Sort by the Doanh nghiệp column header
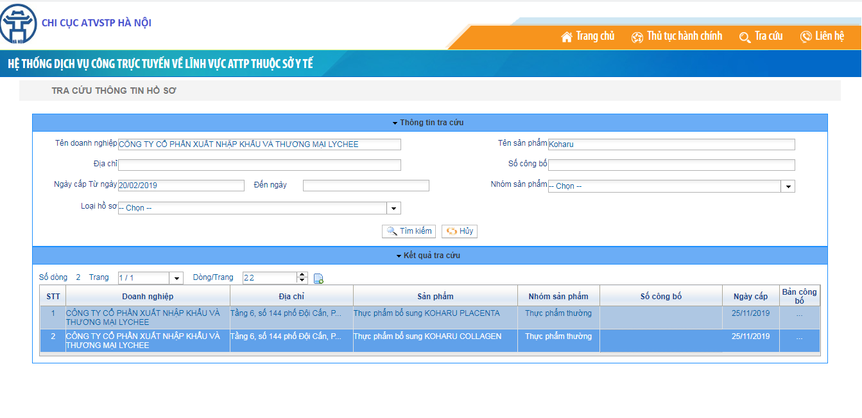 click(x=148, y=296)
